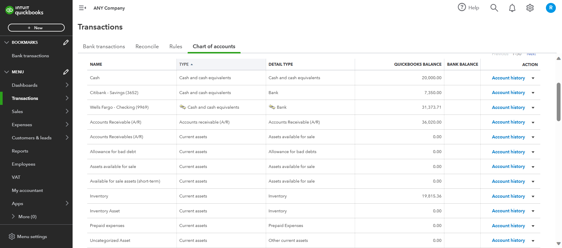Screen dimensions: 562x248
Task: Click the + New button
Action: [x=36, y=28]
